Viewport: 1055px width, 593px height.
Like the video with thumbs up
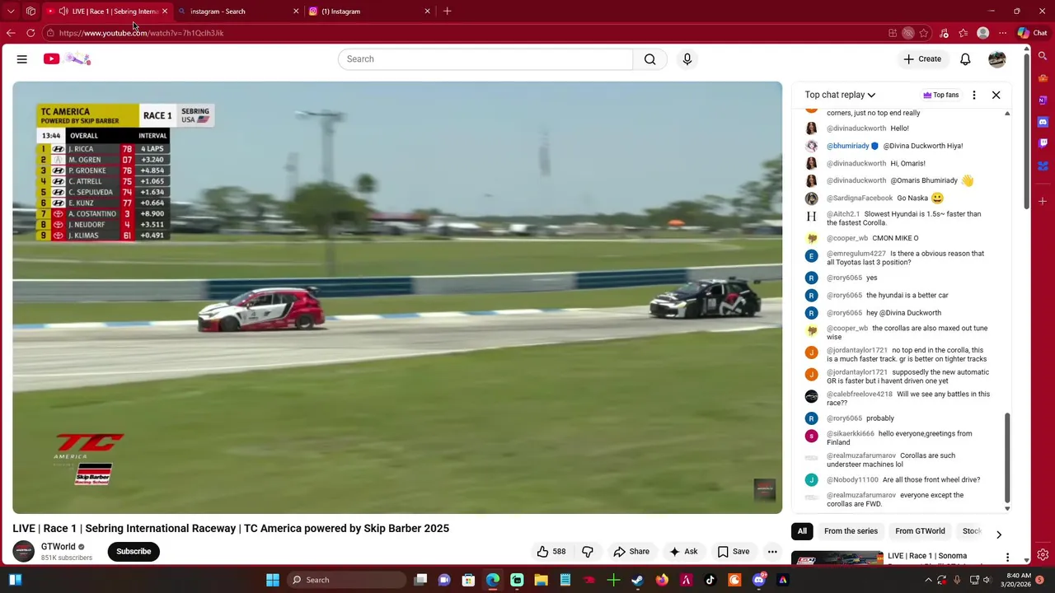551,552
